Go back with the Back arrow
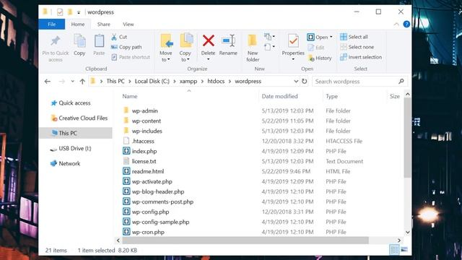 coord(48,82)
